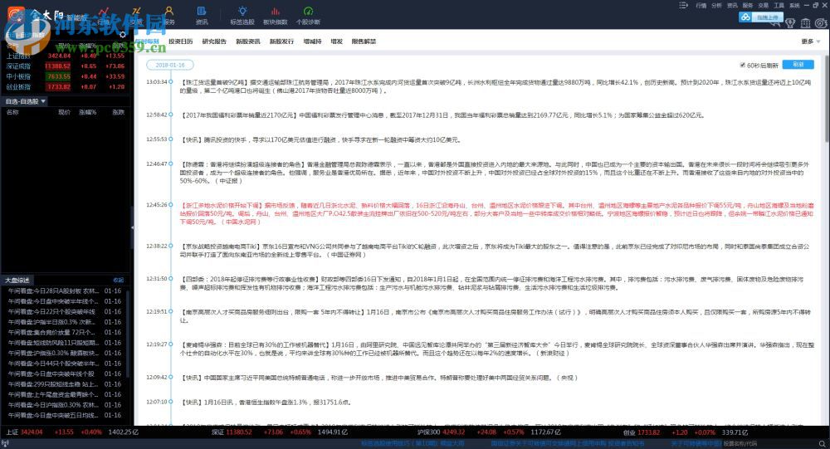Open the 工具 menu
The height and width of the screenshot is (449, 830).
(779, 5)
